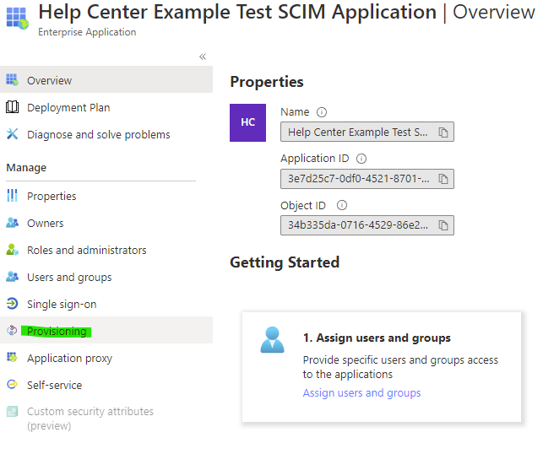
Task: Open Application proxy settings
Action: [69, 359]
